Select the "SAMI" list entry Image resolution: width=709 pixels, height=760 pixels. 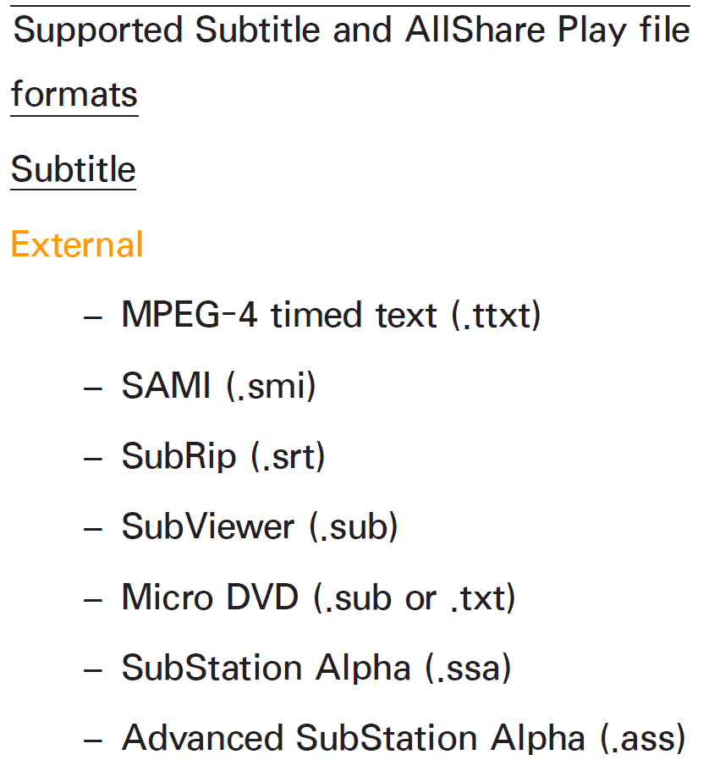coord(166,386)
